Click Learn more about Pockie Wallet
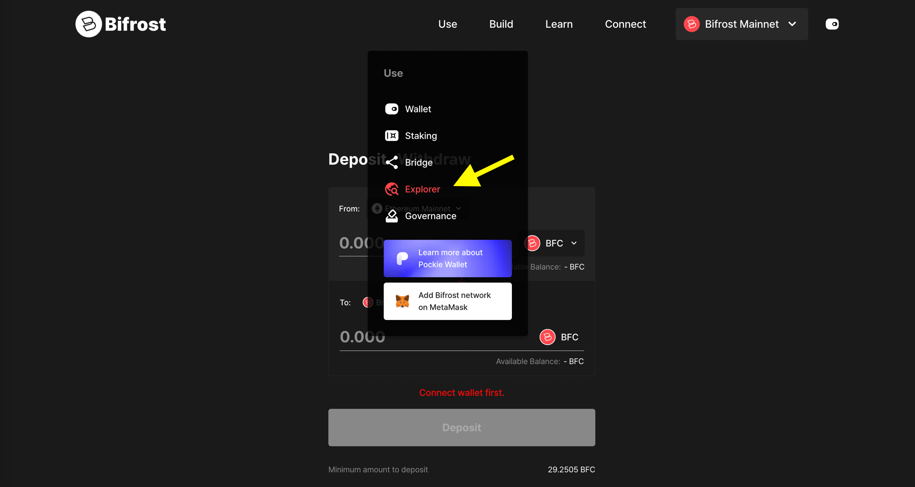915x487 pixels. 450,258
